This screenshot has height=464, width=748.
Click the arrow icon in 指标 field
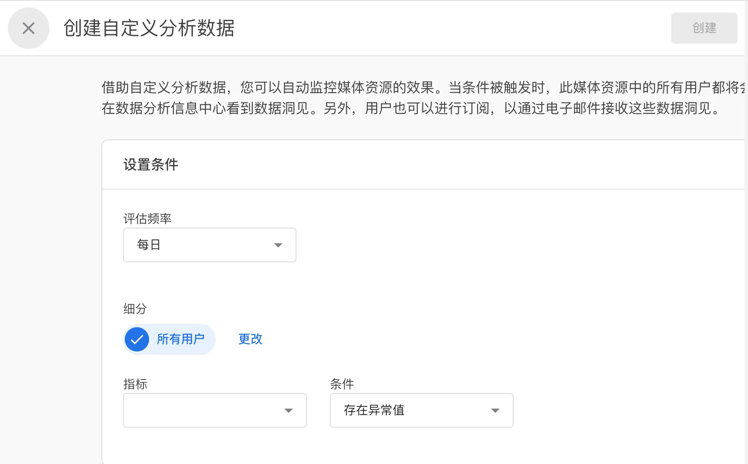click(x=289, y=410)
